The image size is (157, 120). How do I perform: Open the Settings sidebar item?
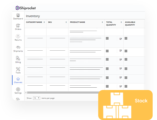[x=18, y=91]
